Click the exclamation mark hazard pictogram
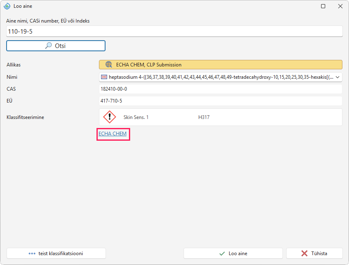Image resolution: width=349 pixels, height=265 pixels. point(110,117)
